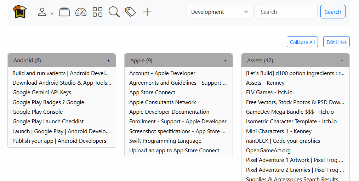The image size is (359, 181).
Task: Collapse the Android (8) header
Action: point(27,61)
